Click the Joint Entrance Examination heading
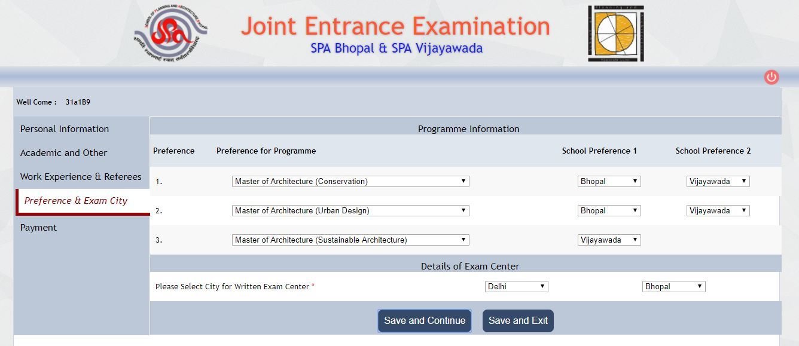Screen dimensions: 799x346 (395, 26)
